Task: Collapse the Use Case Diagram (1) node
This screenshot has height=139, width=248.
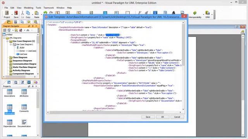Action: (7, 41)
